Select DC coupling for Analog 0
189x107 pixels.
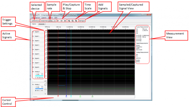pyautogui.click(x=36, y=78)
